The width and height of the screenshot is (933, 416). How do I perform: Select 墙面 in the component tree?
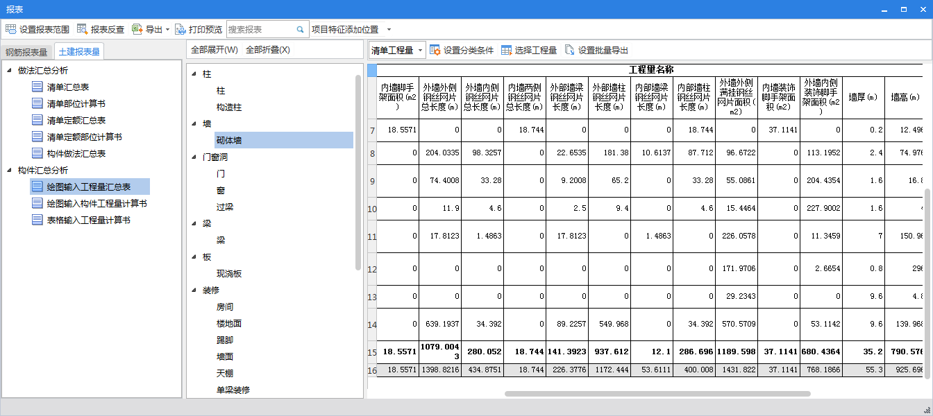(225, 356)
